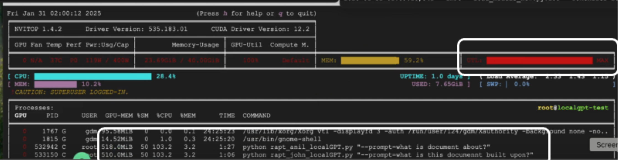618x160 pixels.
Task: Click the 'UPTIME: 1.0 days' text
Action: pyautogui.click(x=431, y=76)
